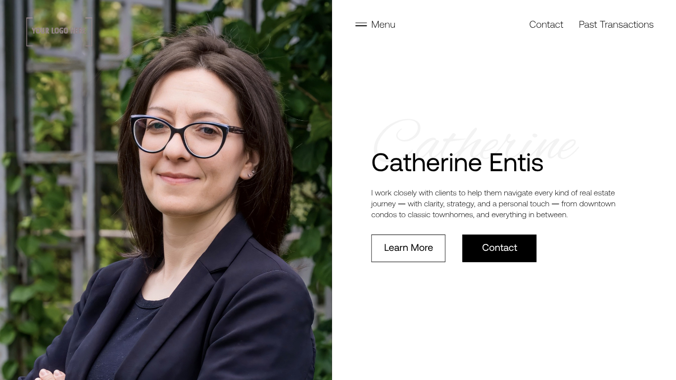Image resolution: width=676 pixels, height=380 pixels.
Task: Click the black Contact button
Action: [x=499, y=248]
